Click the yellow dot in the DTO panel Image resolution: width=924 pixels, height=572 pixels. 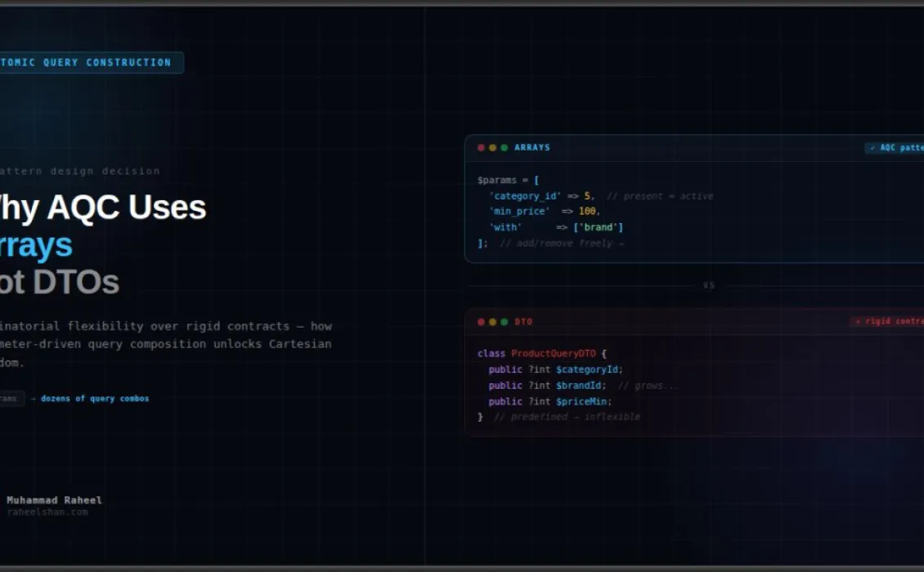492,322
